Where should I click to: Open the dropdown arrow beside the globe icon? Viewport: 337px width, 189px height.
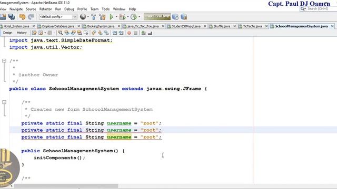(x=88, y=17)
